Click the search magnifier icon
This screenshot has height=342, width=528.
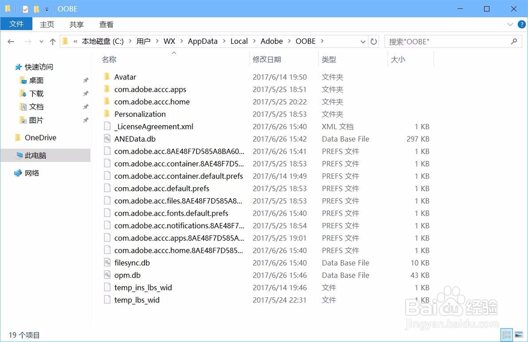coord(514,41)
